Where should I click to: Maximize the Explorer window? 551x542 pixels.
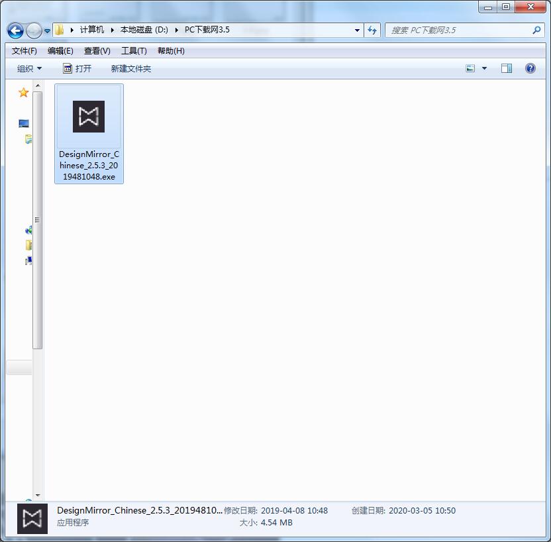506,7
